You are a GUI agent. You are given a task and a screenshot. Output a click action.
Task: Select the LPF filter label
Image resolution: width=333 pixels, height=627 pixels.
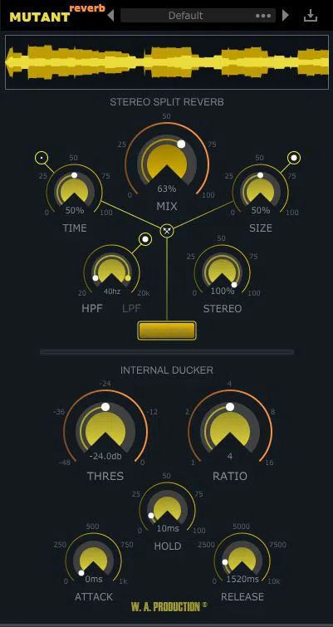131,308
